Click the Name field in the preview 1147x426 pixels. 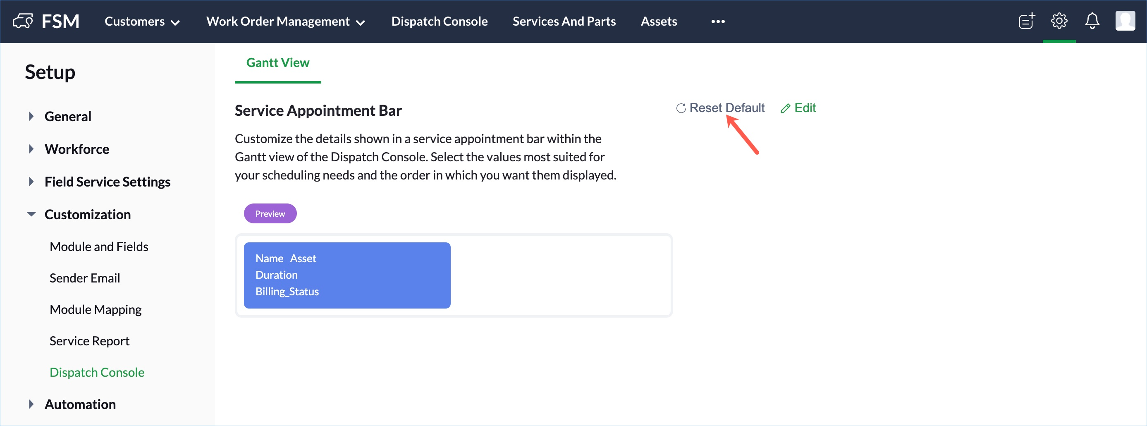269,258
